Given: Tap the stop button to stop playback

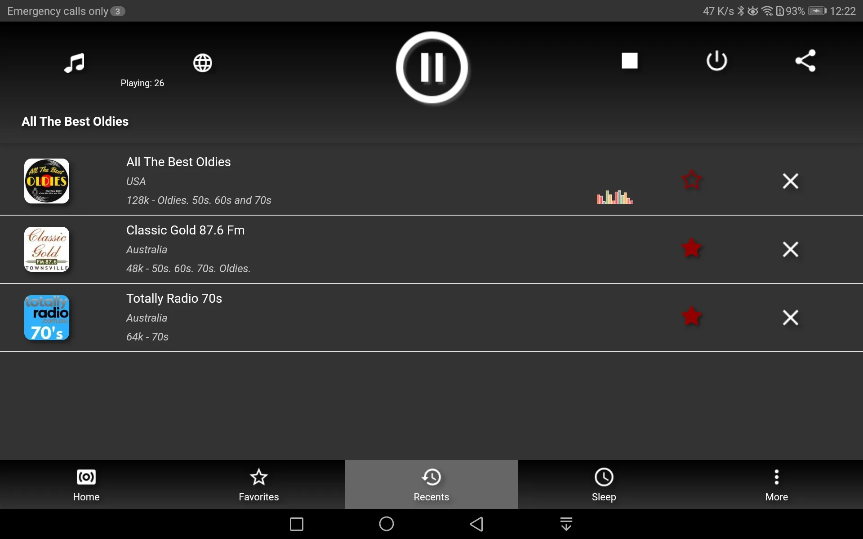Looking at the screenshot, I should pos(629,60).
